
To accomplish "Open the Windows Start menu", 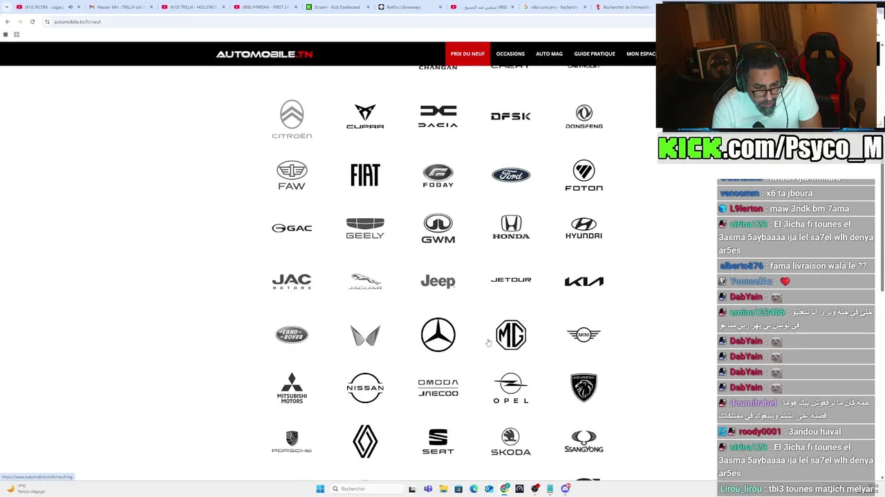I will click(x=320, y=489).
